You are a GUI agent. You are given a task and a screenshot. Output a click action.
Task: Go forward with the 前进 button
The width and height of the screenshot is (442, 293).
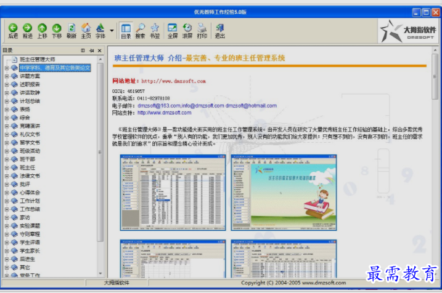click(x=28, y=31)
